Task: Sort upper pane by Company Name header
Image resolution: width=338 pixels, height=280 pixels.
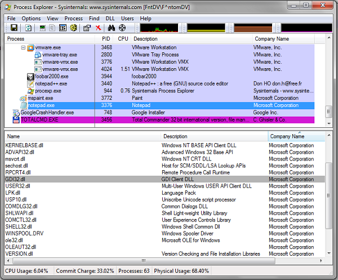Action: point(283,39)
